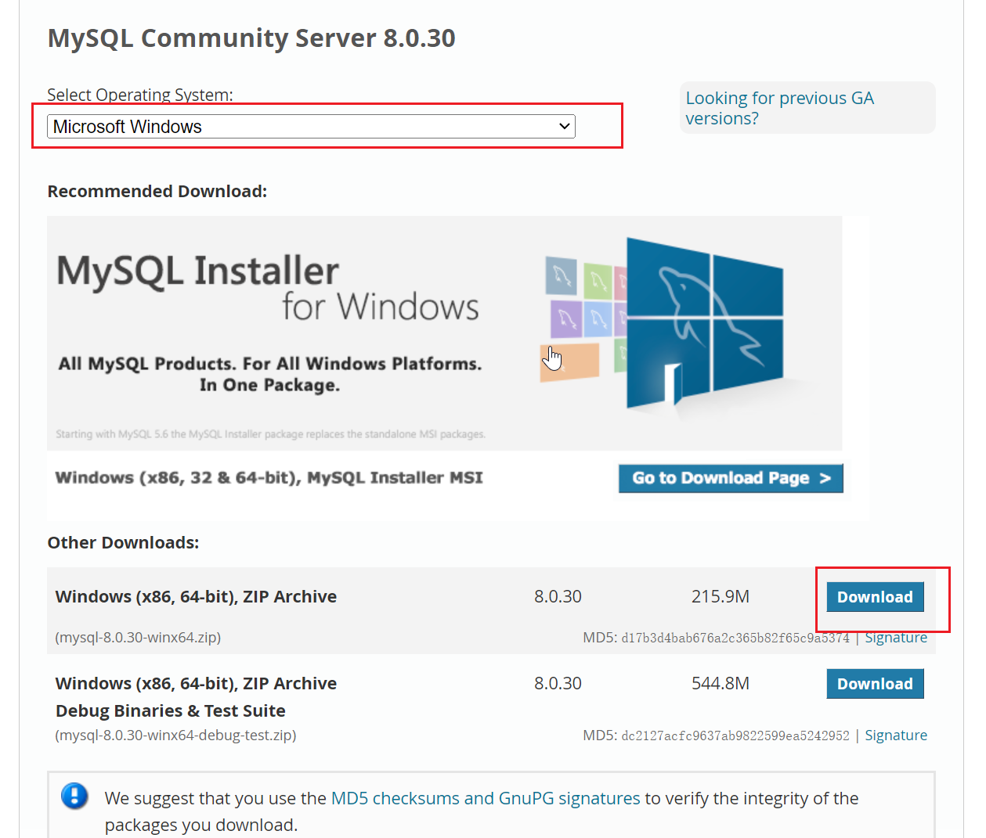
Task: Select the Select Operating System: label
Action: [x=140, y=95]
